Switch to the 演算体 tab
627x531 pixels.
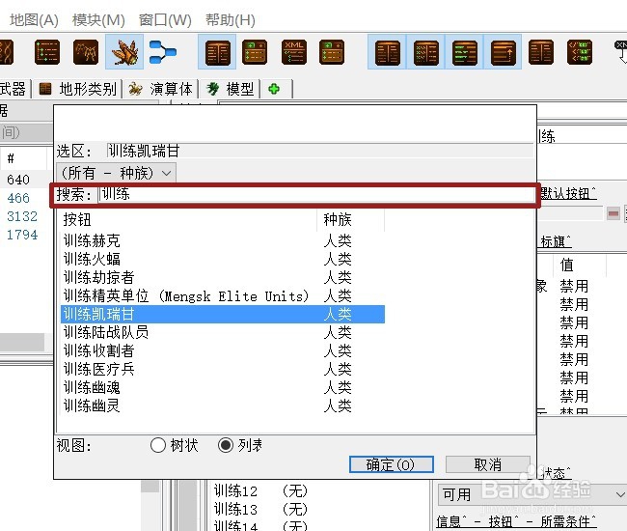pos(161,89)
